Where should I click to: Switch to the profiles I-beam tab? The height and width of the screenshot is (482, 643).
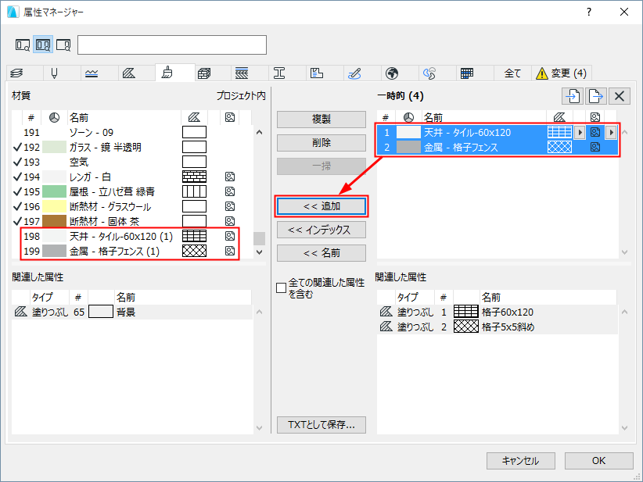[x=279, y=73]
